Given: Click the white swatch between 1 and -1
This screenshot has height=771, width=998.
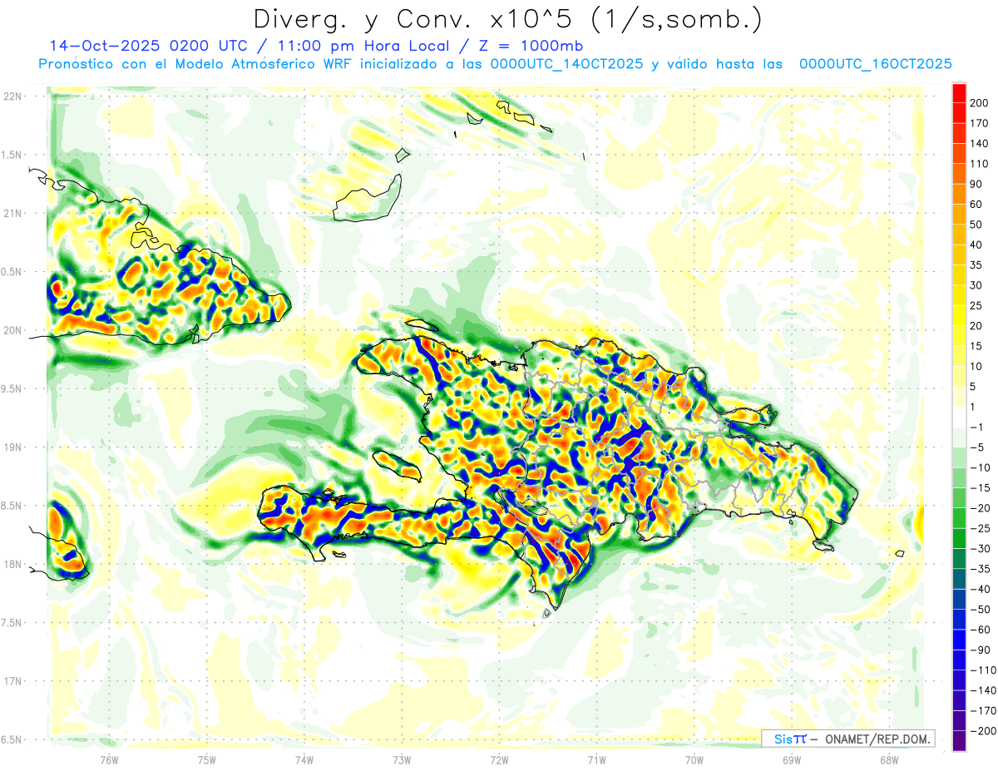Looking at the screenshot, I should coord(959,417).
